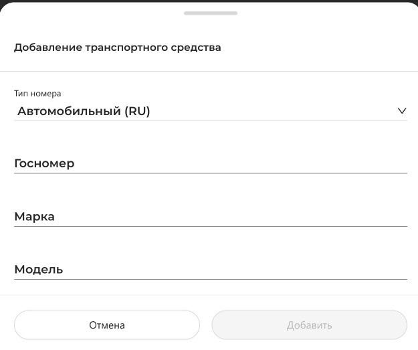Tap the Модель placeholder label
The width and height of the screenshot is (418, 350).
coord(39,270)
